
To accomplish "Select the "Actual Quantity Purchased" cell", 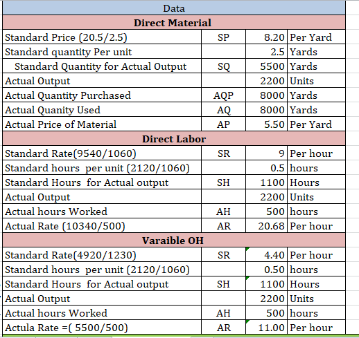I will tap(102, 95).
